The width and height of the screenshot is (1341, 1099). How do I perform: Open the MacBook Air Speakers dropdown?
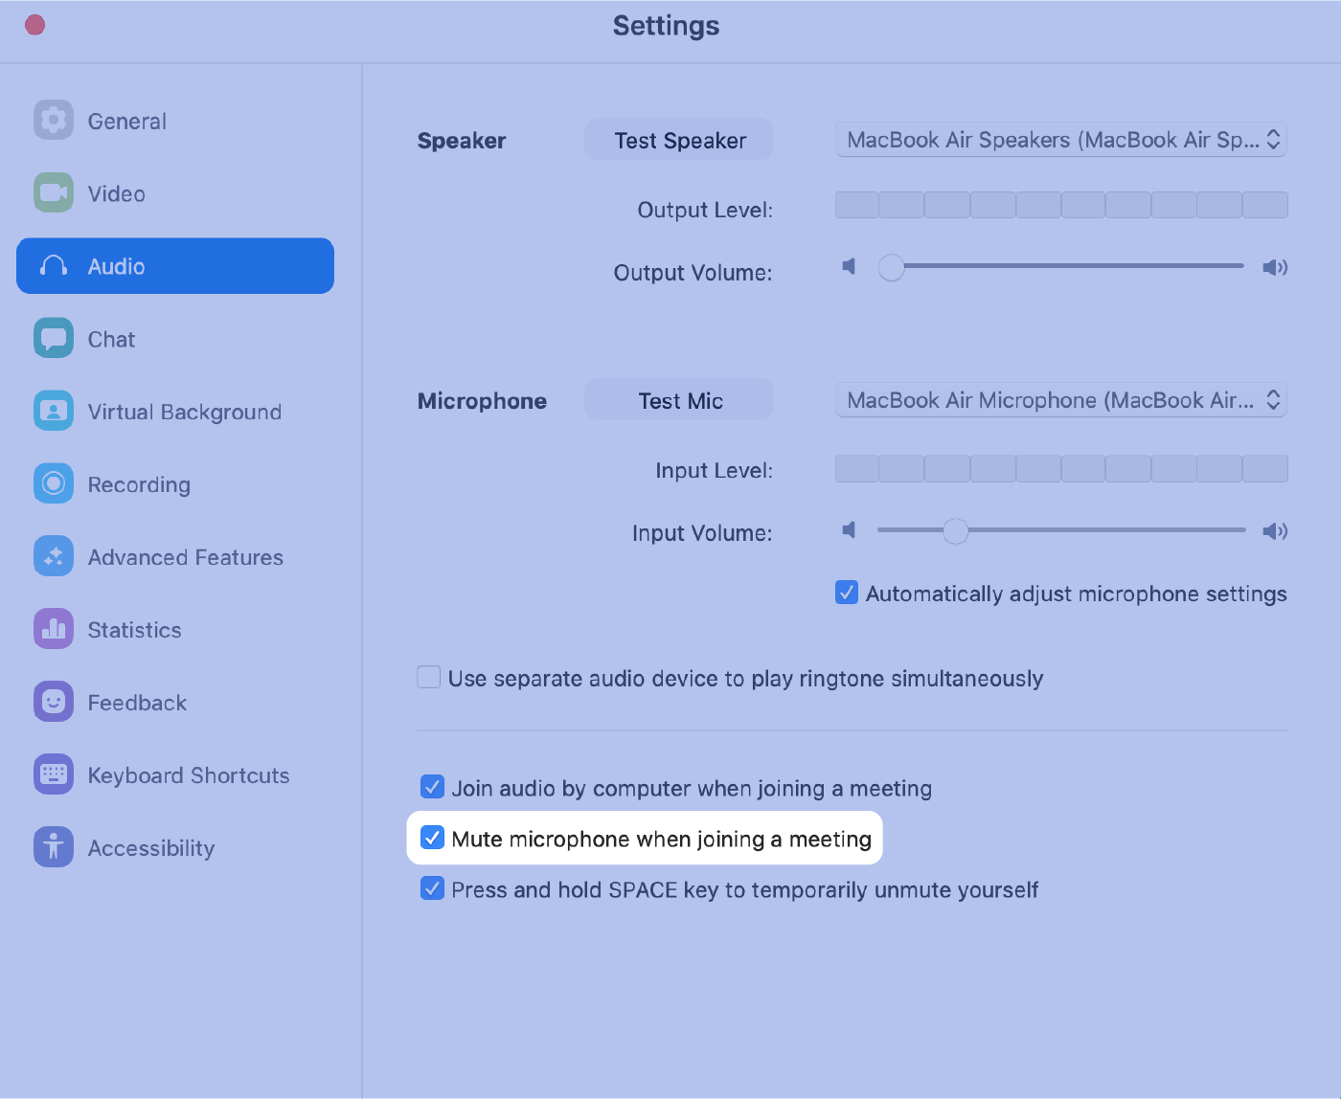coord(1061,140)
